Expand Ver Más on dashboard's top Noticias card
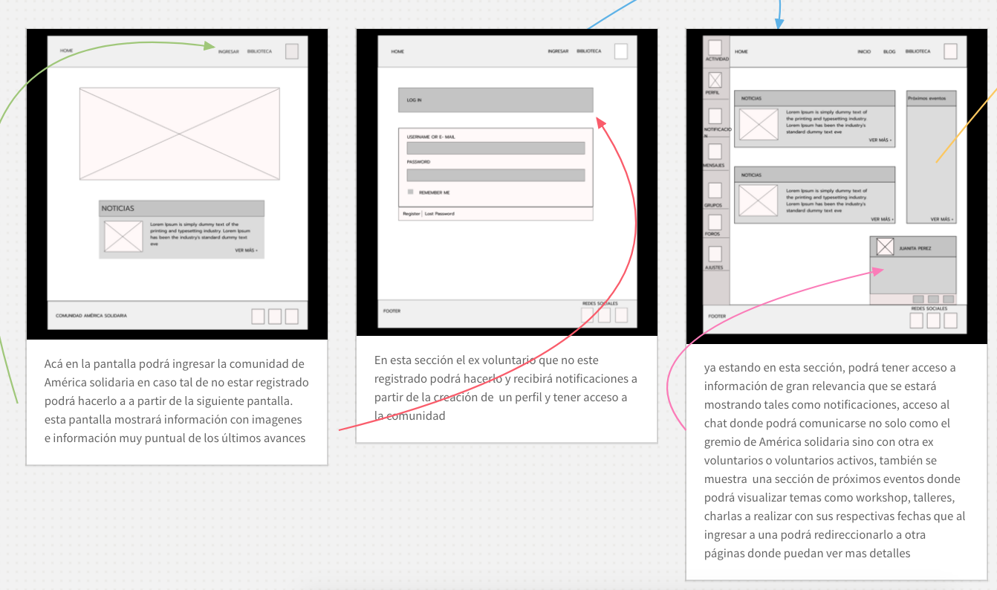The width and height of the screenshot is (997, 590). 880,140
